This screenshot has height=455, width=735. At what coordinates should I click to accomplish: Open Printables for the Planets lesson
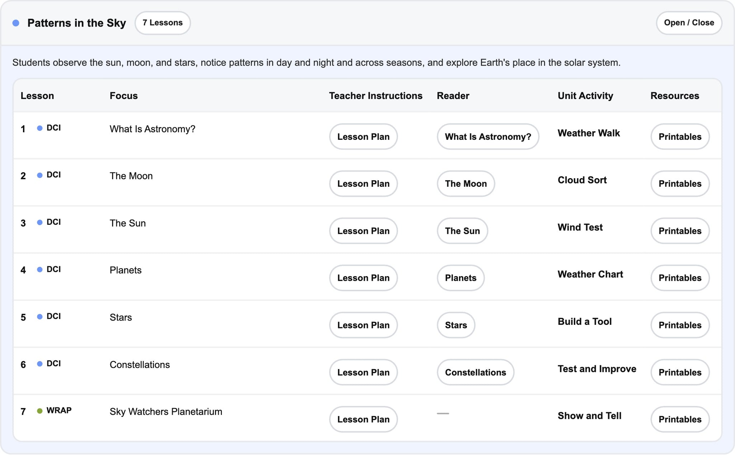(x=680, y=278)
